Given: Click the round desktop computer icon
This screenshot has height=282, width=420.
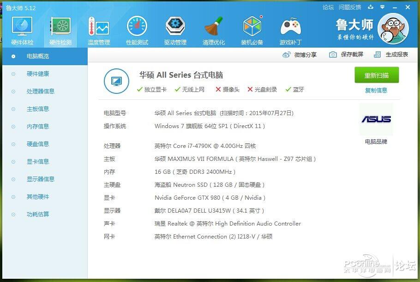Looking at the screenshot, I should (x=116, y=81).
